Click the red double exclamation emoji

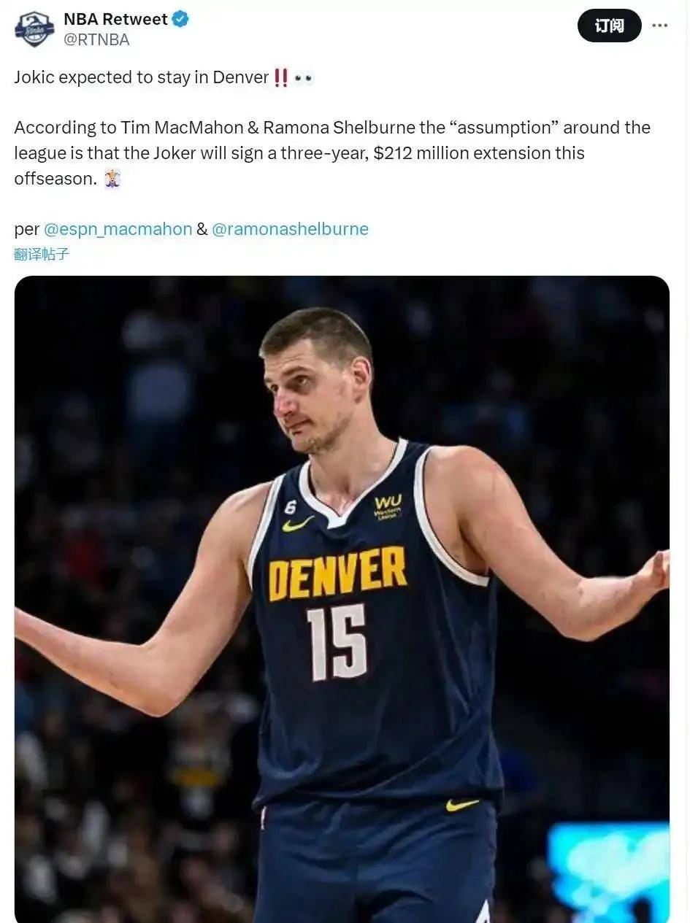click(280, 78)
